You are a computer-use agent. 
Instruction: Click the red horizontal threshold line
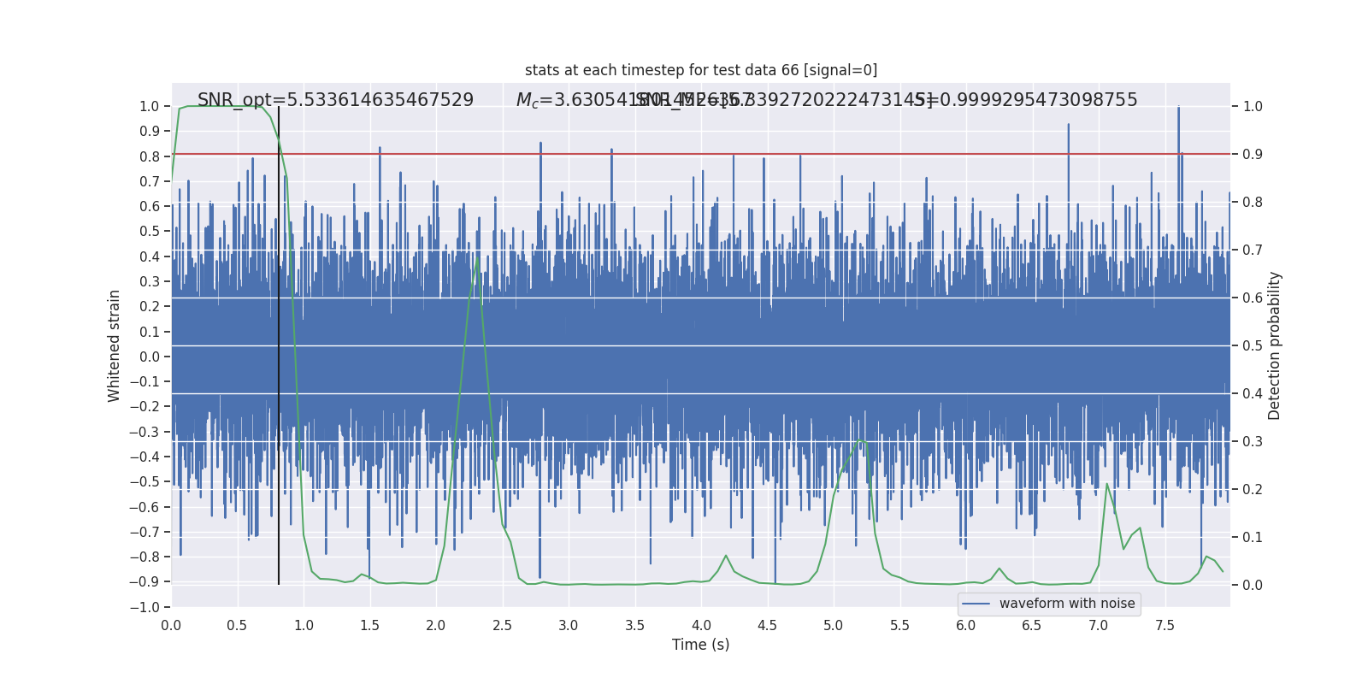pyautogui.click(x=701, y=155)
